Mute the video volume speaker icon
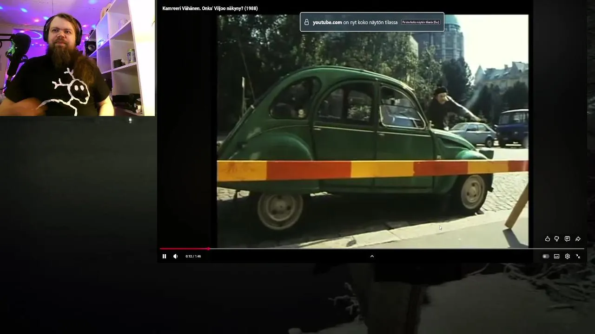This screenshot has height=334, width=595. point(175,256)
